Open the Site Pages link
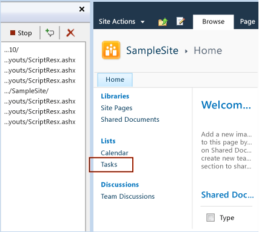Image resolution: width=259 pixels, height=232 pixels. 116,108
